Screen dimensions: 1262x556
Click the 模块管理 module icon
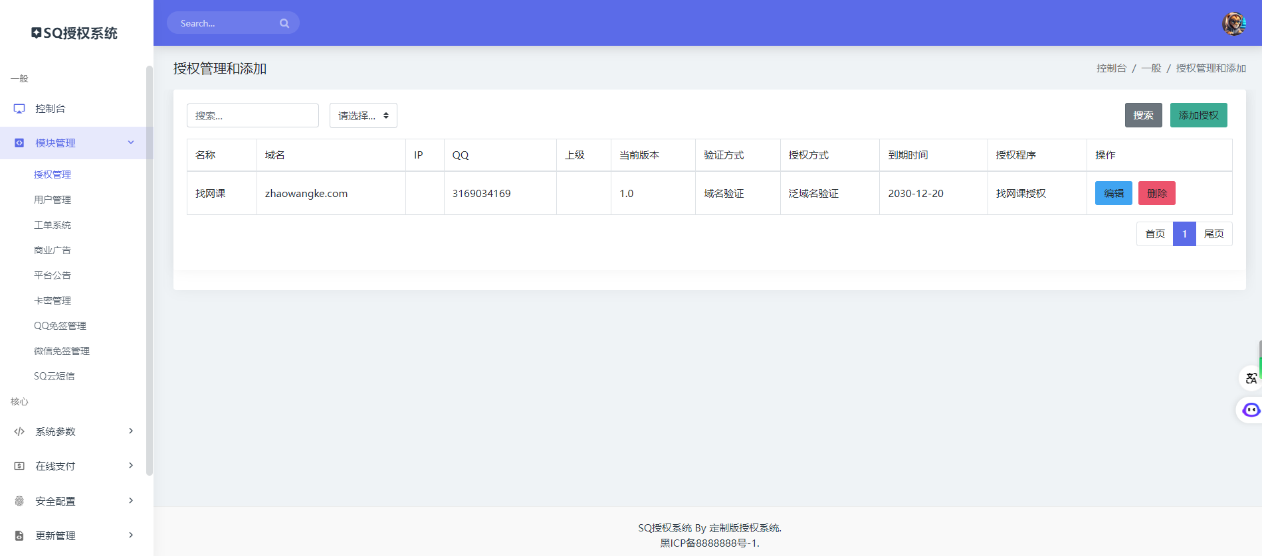point(19,143)
